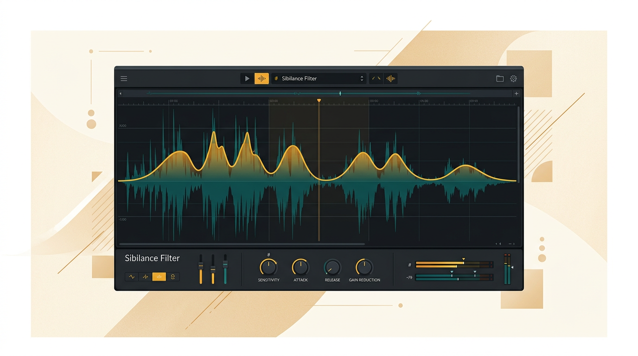Click the first orange vertical fader

click(x=201, y=269)
